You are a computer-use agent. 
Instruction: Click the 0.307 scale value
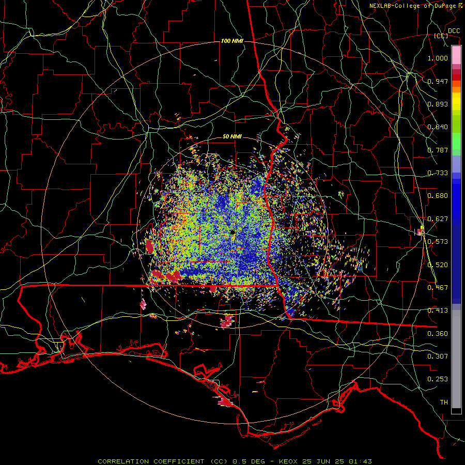pyautogui.click(x=438, y=357)
